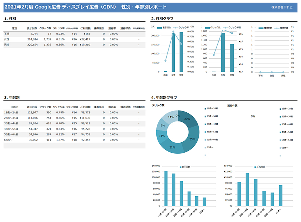301x222 pixels.
Task: Click the 65歳～ swatch in the 獲得件数 chart legend
Action: [x=280, y=148]
